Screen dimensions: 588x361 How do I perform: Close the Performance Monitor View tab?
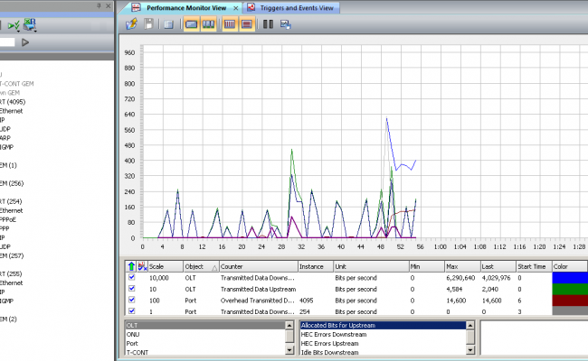(234, 7)
